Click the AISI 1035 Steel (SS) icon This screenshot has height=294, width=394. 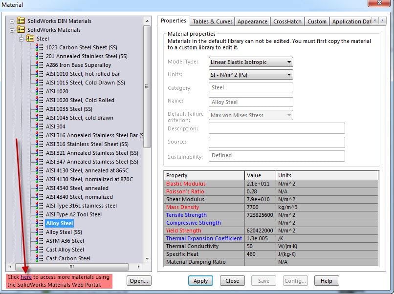pyautogui.click(x=39, y=109)
